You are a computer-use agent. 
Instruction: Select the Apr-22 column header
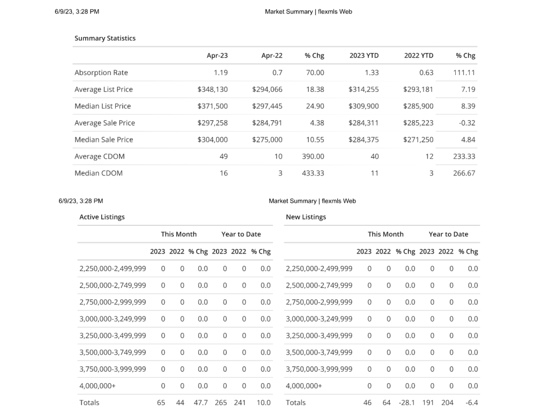(272, 56)
